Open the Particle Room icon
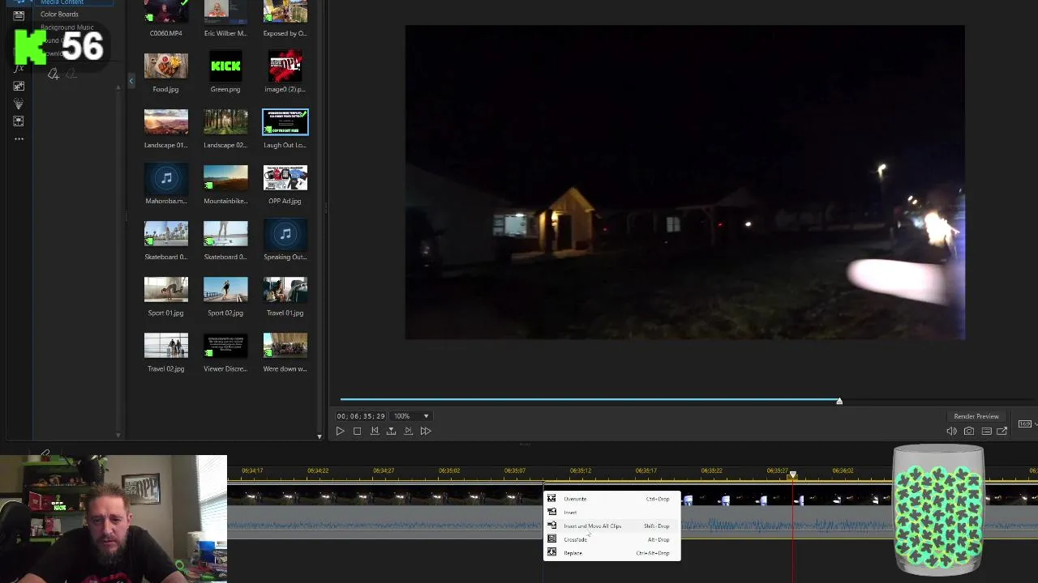 19,104
